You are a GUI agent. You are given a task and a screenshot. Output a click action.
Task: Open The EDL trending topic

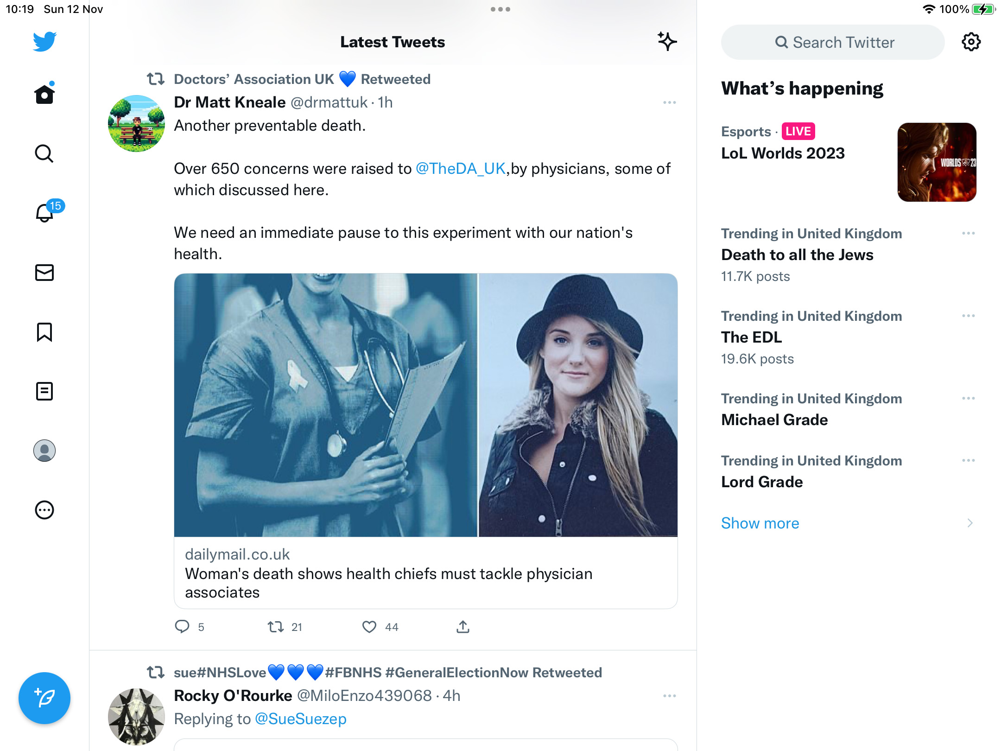[751, 337]
